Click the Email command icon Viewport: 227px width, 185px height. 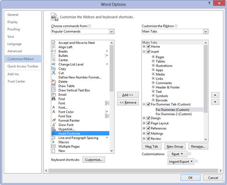[x=54, y=94]
